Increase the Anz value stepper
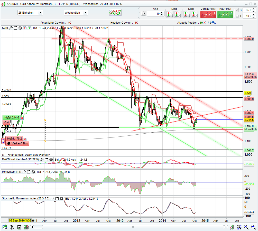This screenshot has height=231, width=258. (x=162, y=12)
